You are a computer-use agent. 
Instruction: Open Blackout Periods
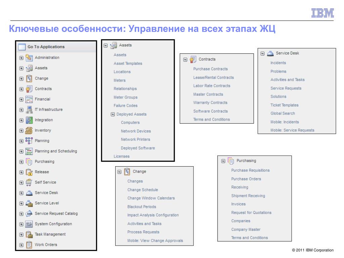pos(142,207)
